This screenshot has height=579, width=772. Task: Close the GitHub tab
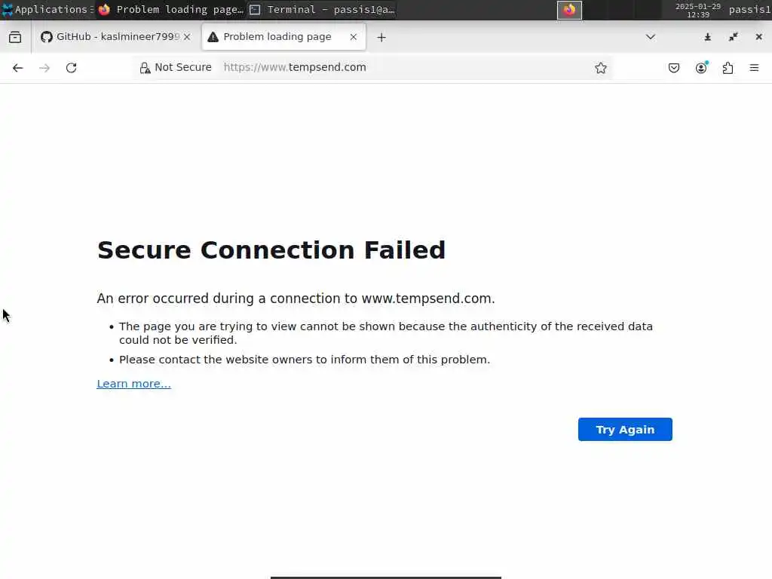coord(187,37)
